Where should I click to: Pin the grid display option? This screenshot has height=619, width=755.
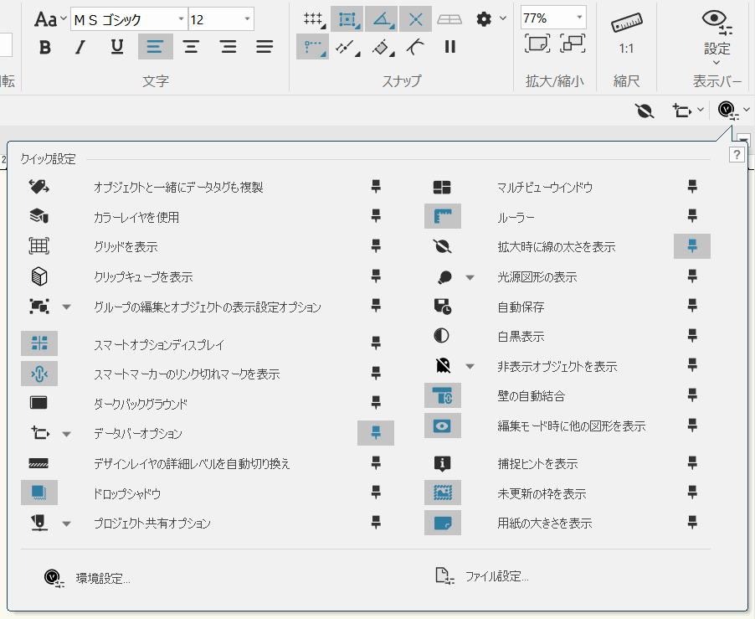[376, 245]
